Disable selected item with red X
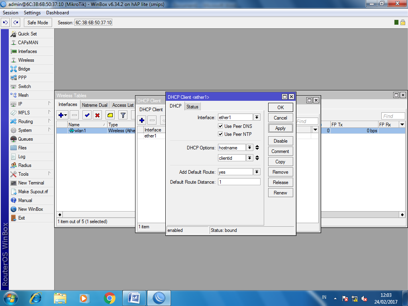The image size is (408, 306). (x=97, y=115)
